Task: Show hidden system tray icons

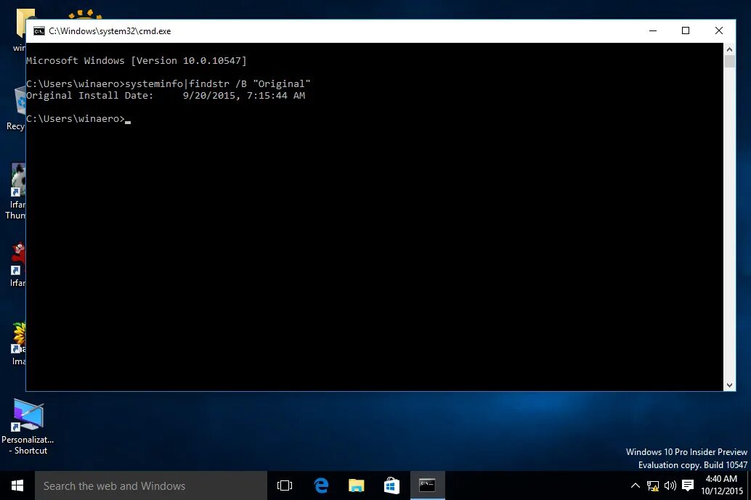Action: tap(635, 485)
